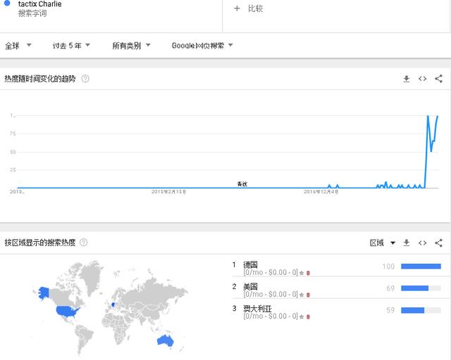
Task: Click the star icon in the 德国 row
Action: coord(302,273)
